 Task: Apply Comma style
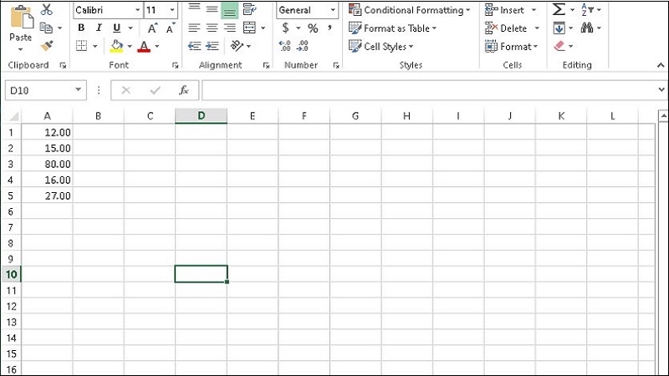coord(329,28)
